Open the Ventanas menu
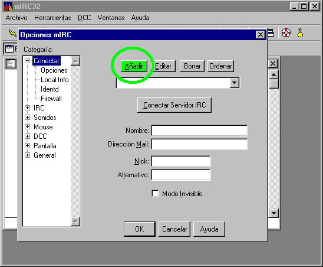 (111, 18)
